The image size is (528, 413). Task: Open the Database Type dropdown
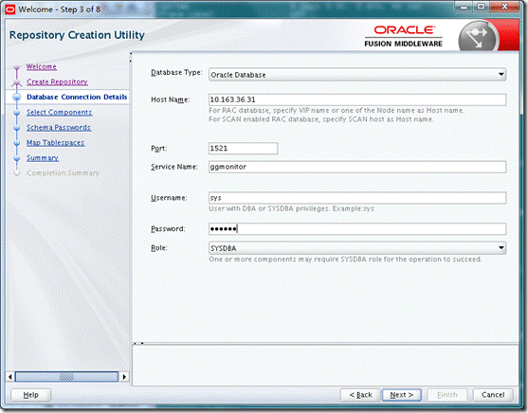pyautogui.click(x=357, y=75)
